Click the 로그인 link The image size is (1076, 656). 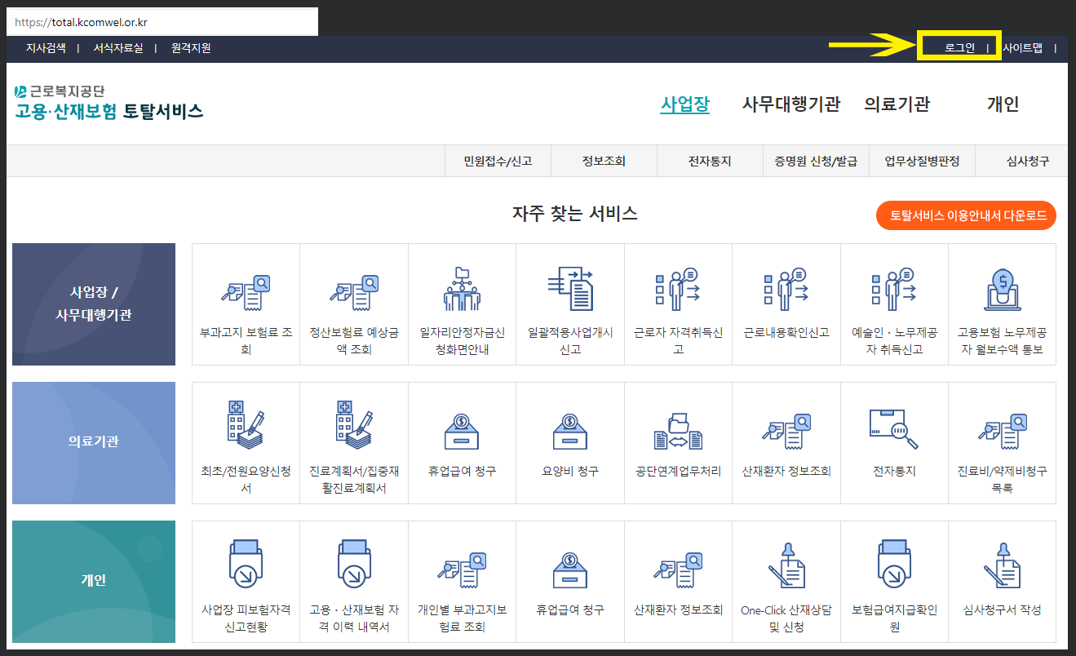tap(959, 48)
